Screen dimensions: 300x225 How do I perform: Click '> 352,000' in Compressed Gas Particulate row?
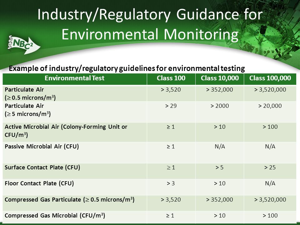tap(219, 200)
